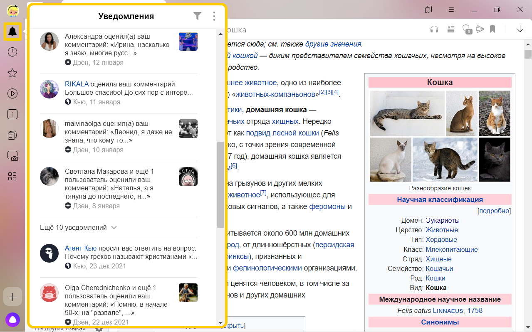This screenshot has height=332, width=532.
Task: Open the RIKALA profile link
Action: click(x=77, y=84)
